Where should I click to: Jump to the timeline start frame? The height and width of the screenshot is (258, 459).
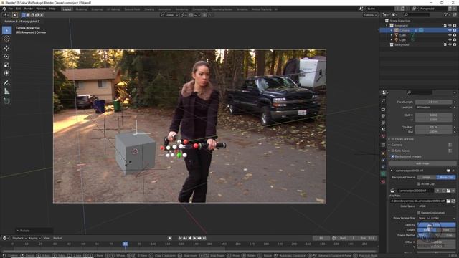pos(180,238)
